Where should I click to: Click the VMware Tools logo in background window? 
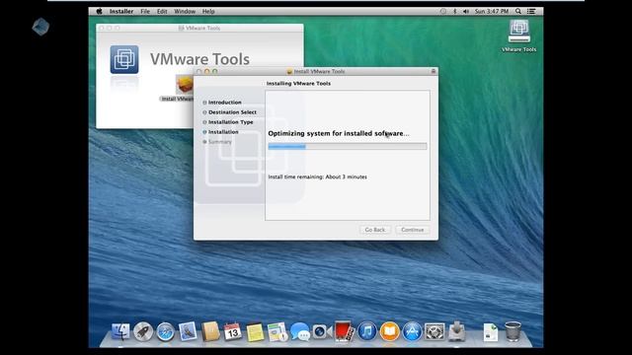click(x=124, y=59)
